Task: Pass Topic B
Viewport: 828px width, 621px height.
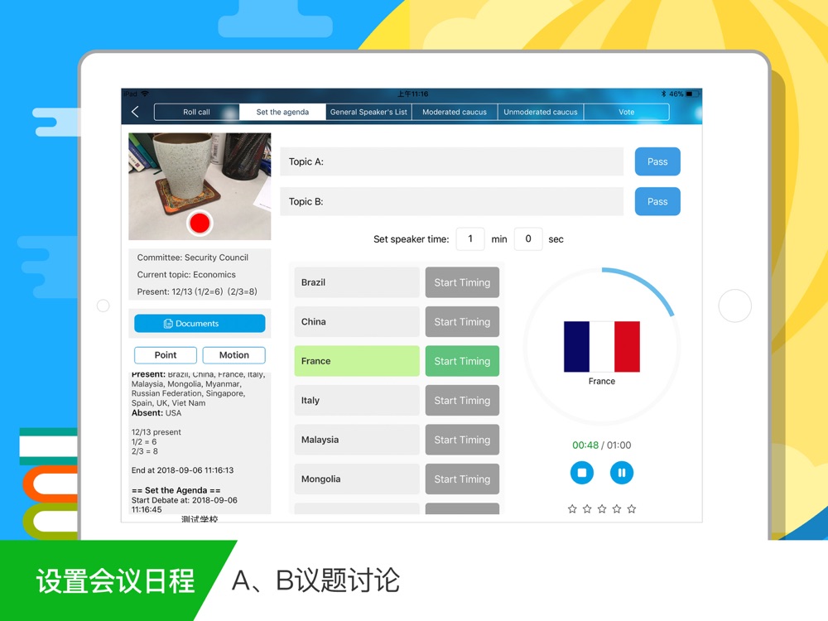Action: pos(657,202)
